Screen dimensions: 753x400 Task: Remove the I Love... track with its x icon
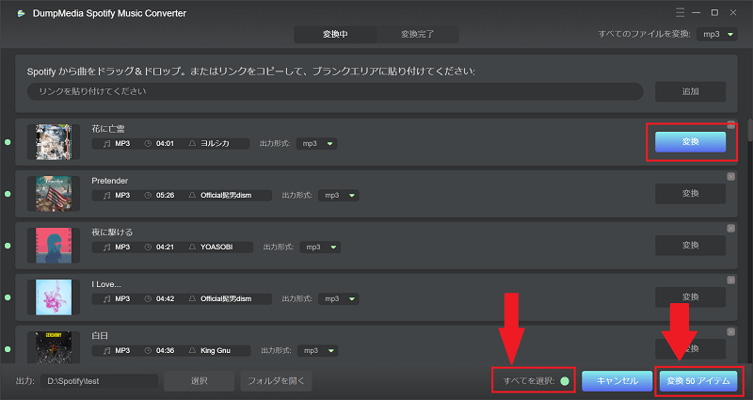[x=731, y=280]
